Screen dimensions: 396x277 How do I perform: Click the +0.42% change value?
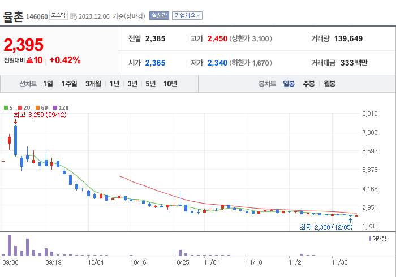click(65, 60)
